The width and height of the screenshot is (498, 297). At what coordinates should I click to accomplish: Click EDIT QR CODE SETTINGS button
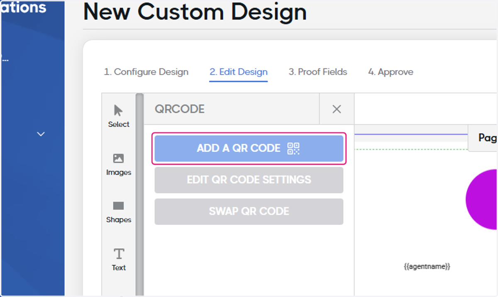click(x=249, y=180)
